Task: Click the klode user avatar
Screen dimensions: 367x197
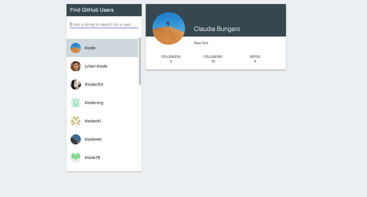Action: point(76,48)
